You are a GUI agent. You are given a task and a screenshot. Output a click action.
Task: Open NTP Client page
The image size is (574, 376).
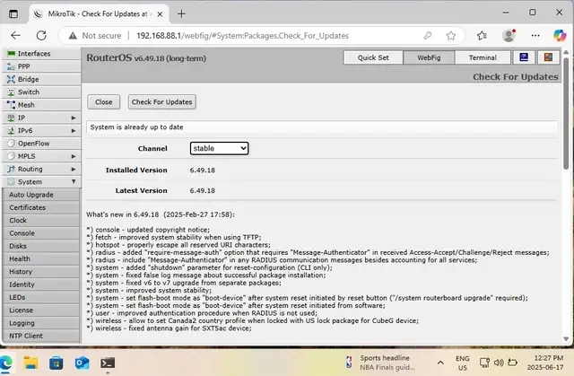(41, 336)
